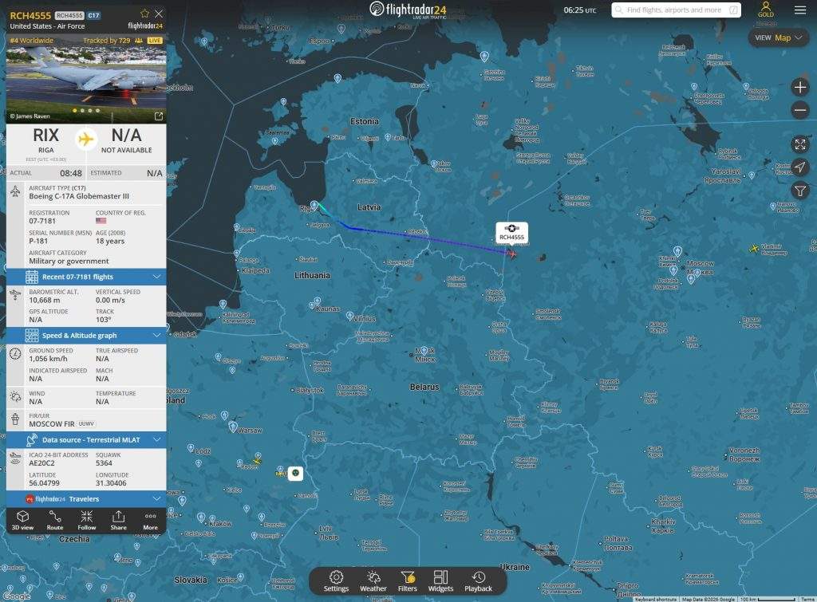Open the Widgets menu
Viewport: 817px width, 602px height.
440,581
